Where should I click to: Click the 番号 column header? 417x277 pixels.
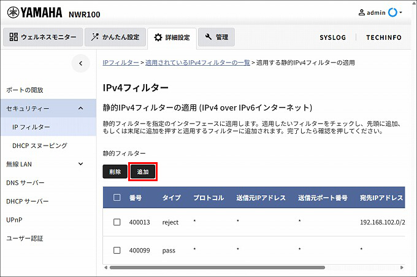136,198
